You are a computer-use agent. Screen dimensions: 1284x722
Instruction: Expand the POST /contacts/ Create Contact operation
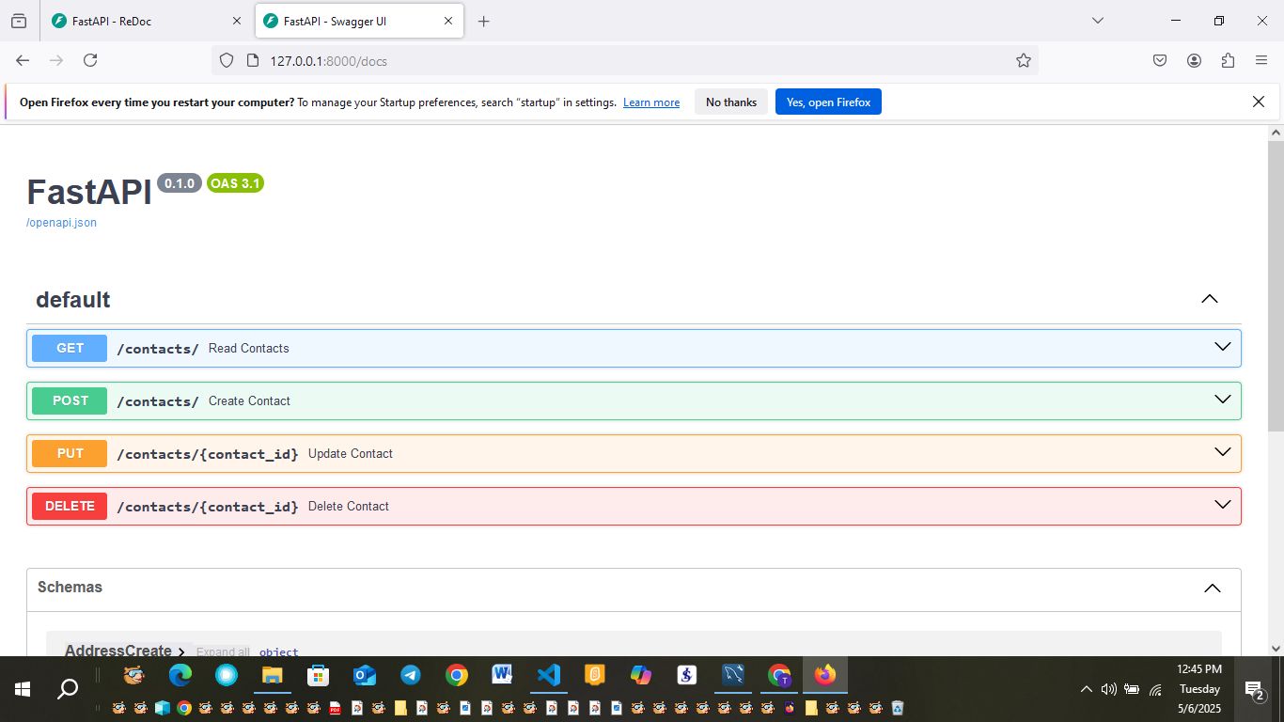(634, 400)
